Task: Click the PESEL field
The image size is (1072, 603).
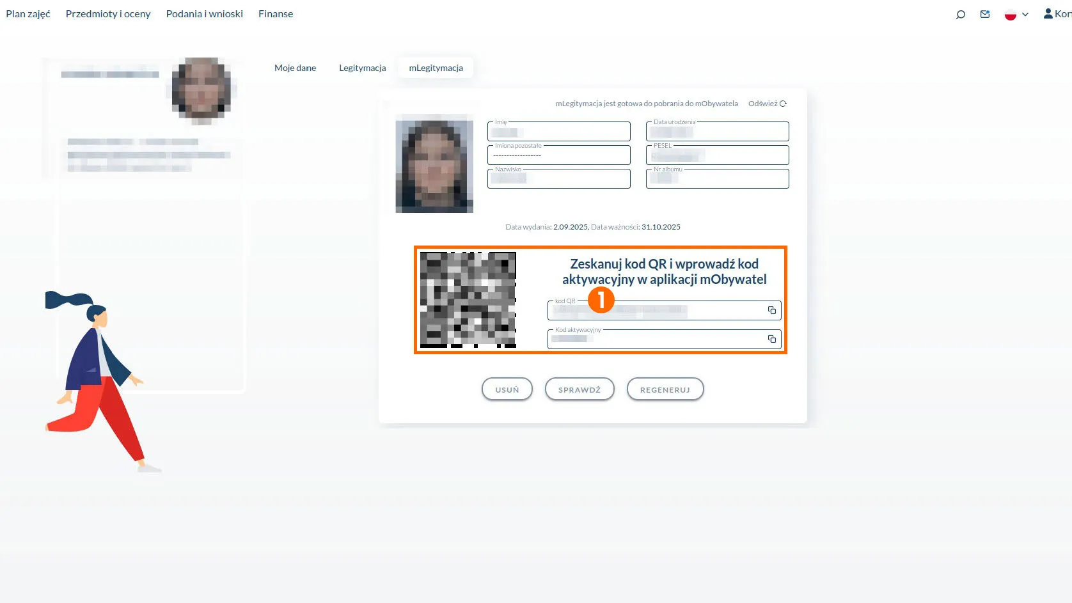Action: coord(718,155)
